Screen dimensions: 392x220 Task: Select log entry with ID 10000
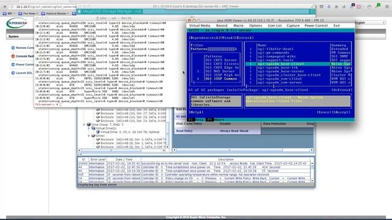tap(194, 163)
